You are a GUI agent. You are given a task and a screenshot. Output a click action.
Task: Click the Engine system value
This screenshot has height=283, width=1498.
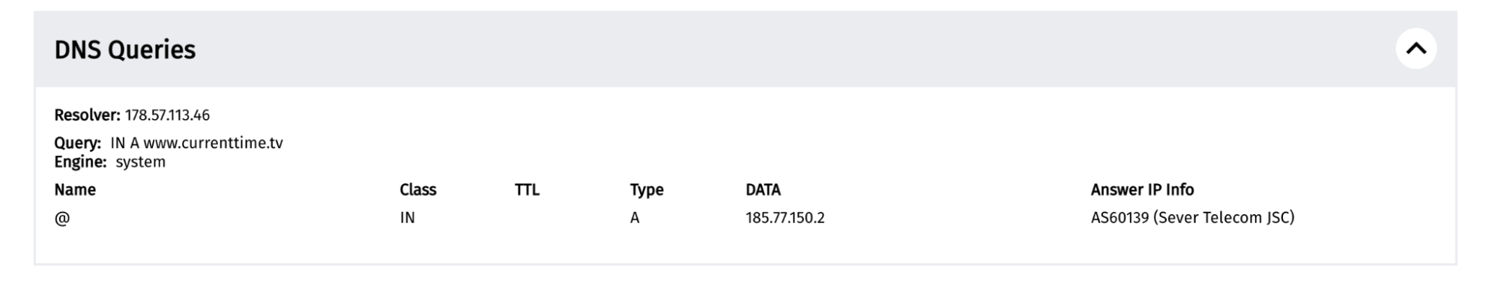coord(140,162)
